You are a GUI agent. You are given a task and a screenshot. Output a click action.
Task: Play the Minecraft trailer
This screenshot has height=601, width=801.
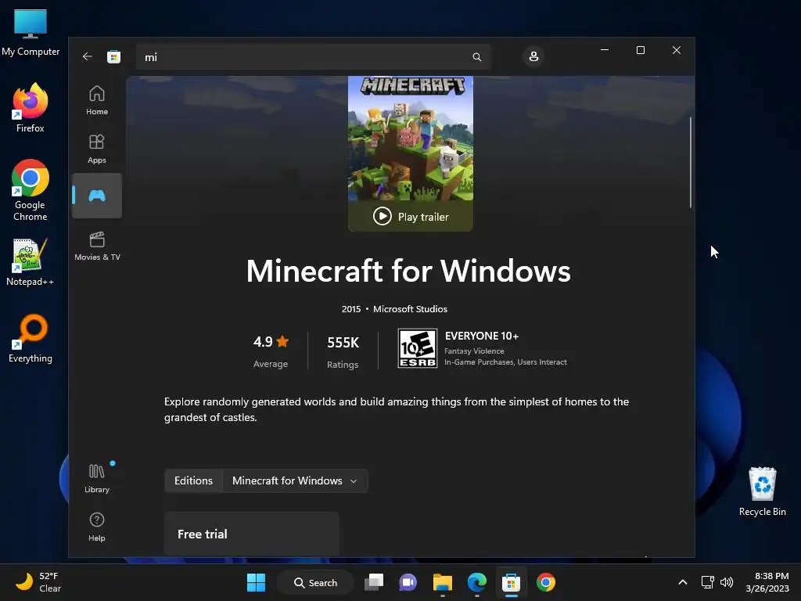click(411, 217)
